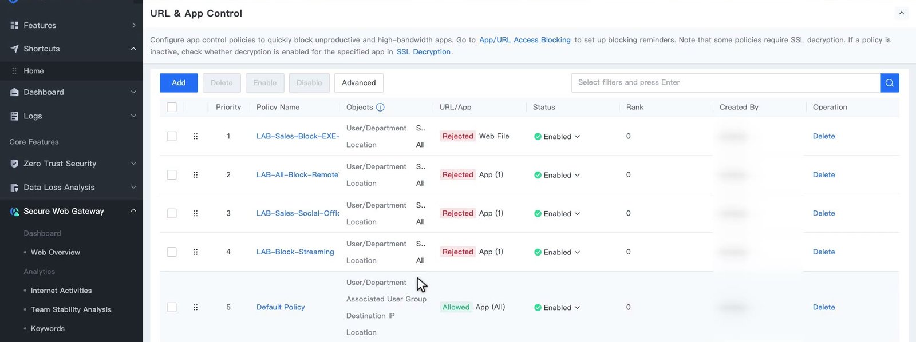The height and width of the screenshot is (342, 916).
Task: Click the Enable toolbar button
Action: tap(265, 83)
